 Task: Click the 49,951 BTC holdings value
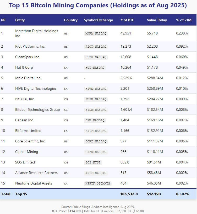[x=125, y=33]
